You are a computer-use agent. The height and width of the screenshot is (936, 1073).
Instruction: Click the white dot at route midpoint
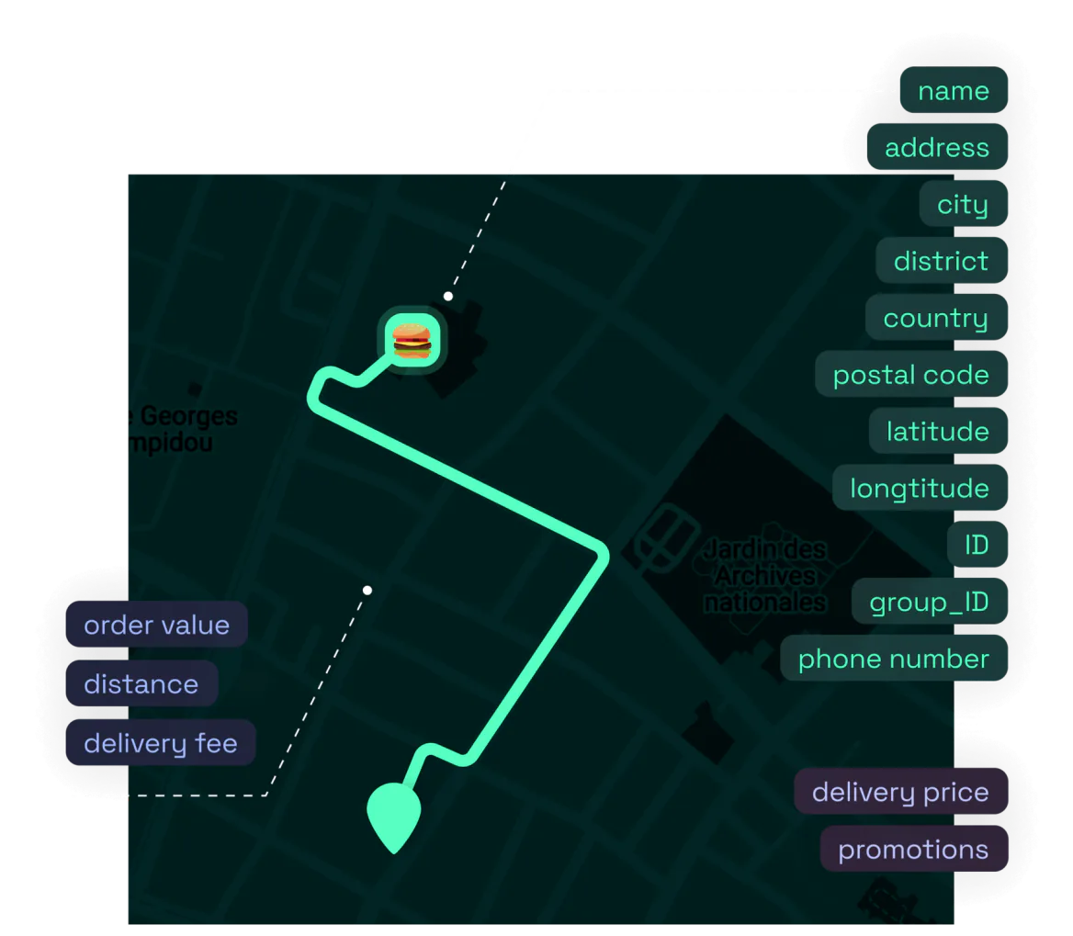[x=367, y=590]
